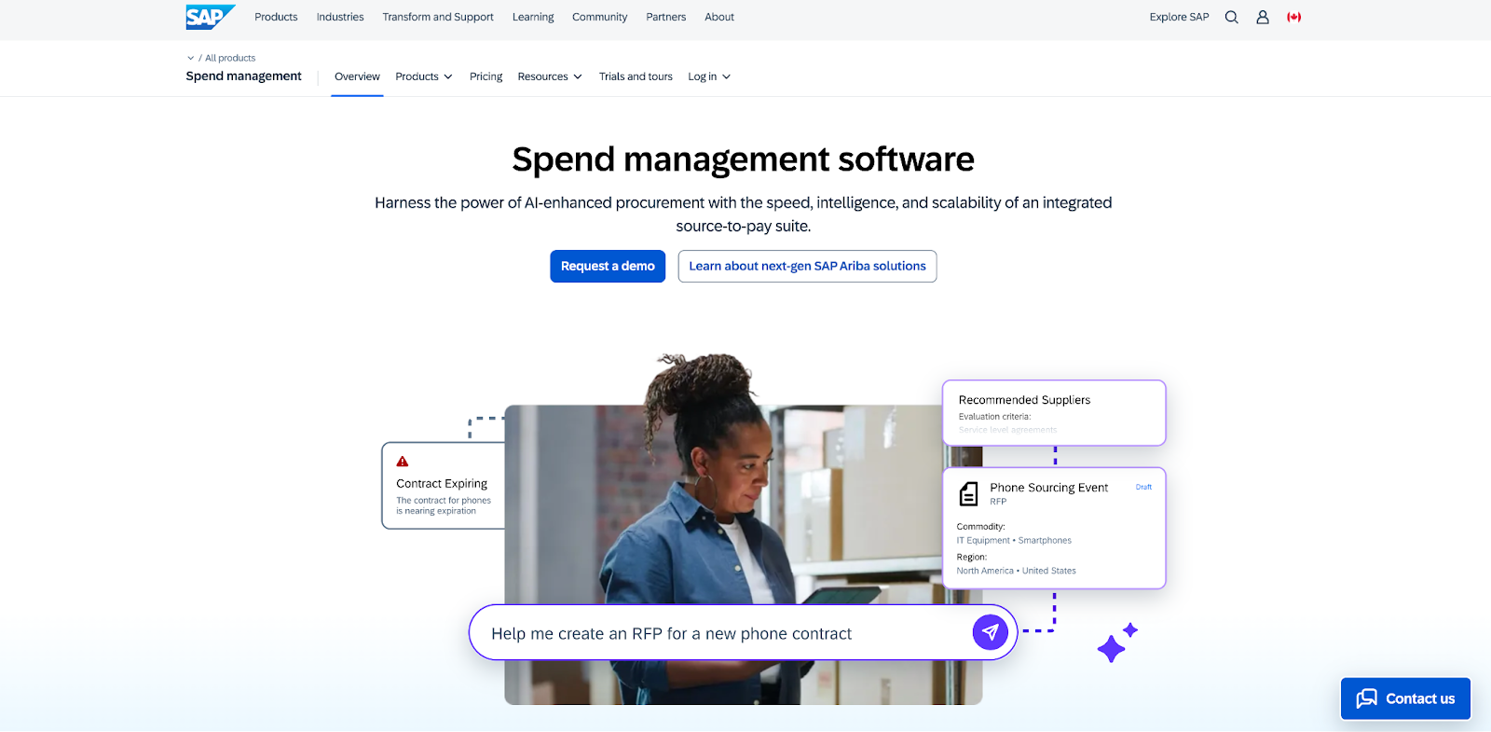1491x732 pixels.
Task: Click Learn about next-gen SAP Ariba solutions
Action: [x=807, y=266]
